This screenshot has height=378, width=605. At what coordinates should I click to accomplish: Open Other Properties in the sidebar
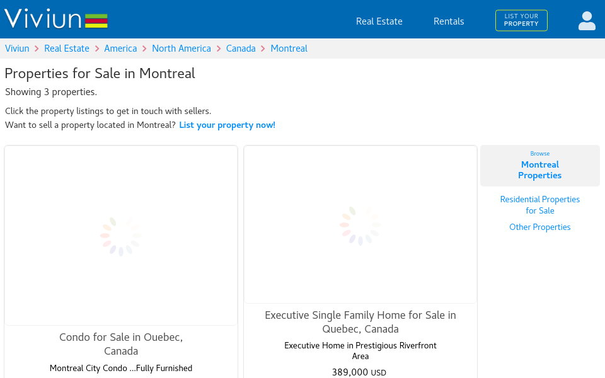click(539, 227)
